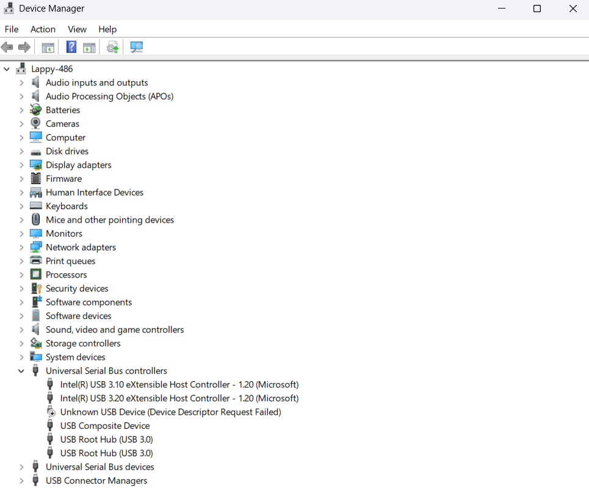Click the Update device driver toolbar icon
Viewport: 589px width, 497px height.
tap(112, 48)
